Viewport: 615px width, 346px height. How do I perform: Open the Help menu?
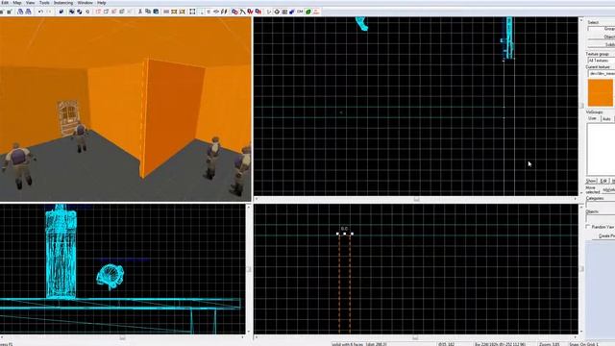pyautogui.click(x=102, y=3)
